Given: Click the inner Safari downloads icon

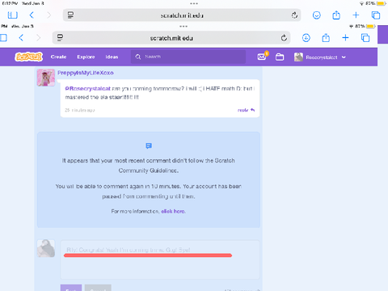Looking at the screenshot, I should (306, 38).
